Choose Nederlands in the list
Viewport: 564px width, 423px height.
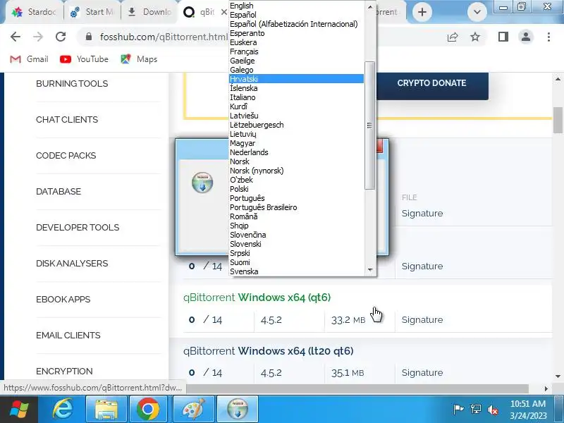point(296,152)
